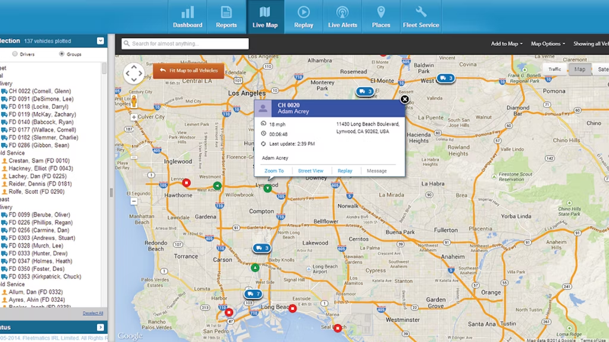609x342 pixels.
Task: Enable the Traffic map layer
Action: coord(555,69)
